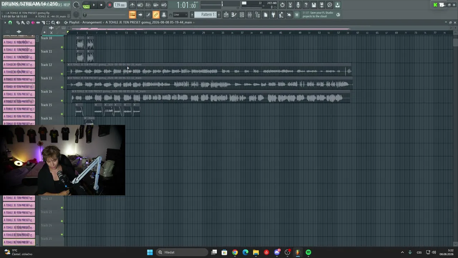Open the HELP menu
458x258 pixels.
pyautogui.click(x=67, y=5)
